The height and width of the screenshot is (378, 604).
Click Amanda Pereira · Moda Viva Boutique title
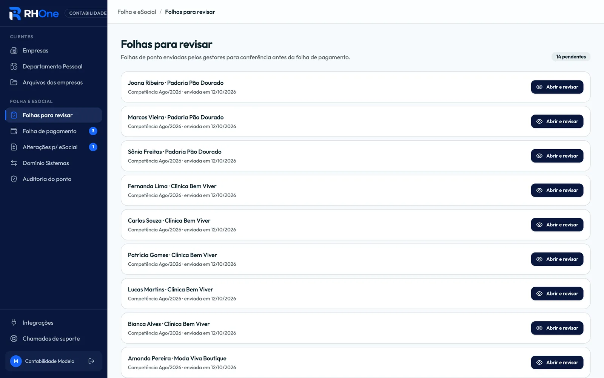click(177, 358)
